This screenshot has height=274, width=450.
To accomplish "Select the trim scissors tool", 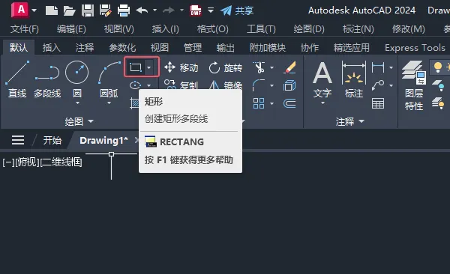I will 259,67.
